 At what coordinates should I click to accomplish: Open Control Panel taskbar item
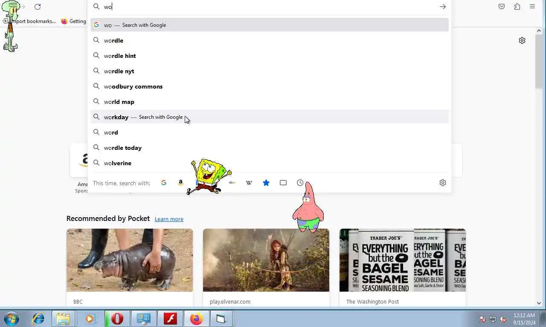point(143,318)
